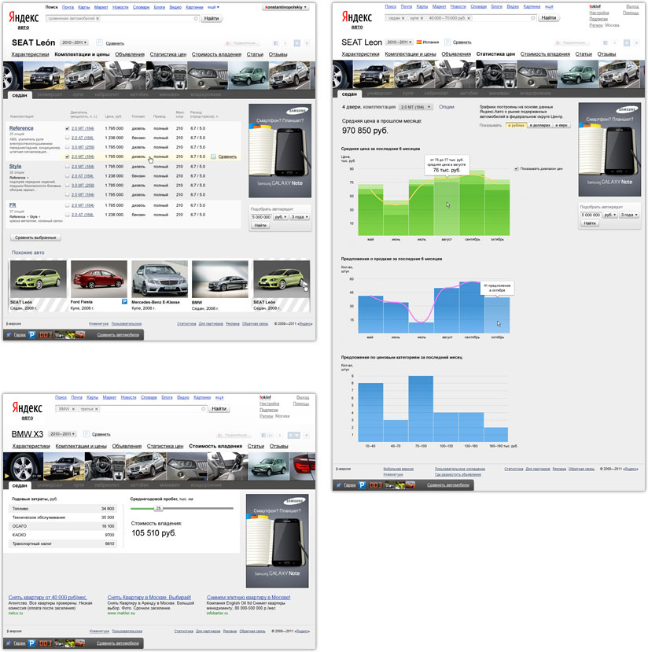
Task: Click the blue P badge on Ford Fiesta
Action: coord(123,301)
